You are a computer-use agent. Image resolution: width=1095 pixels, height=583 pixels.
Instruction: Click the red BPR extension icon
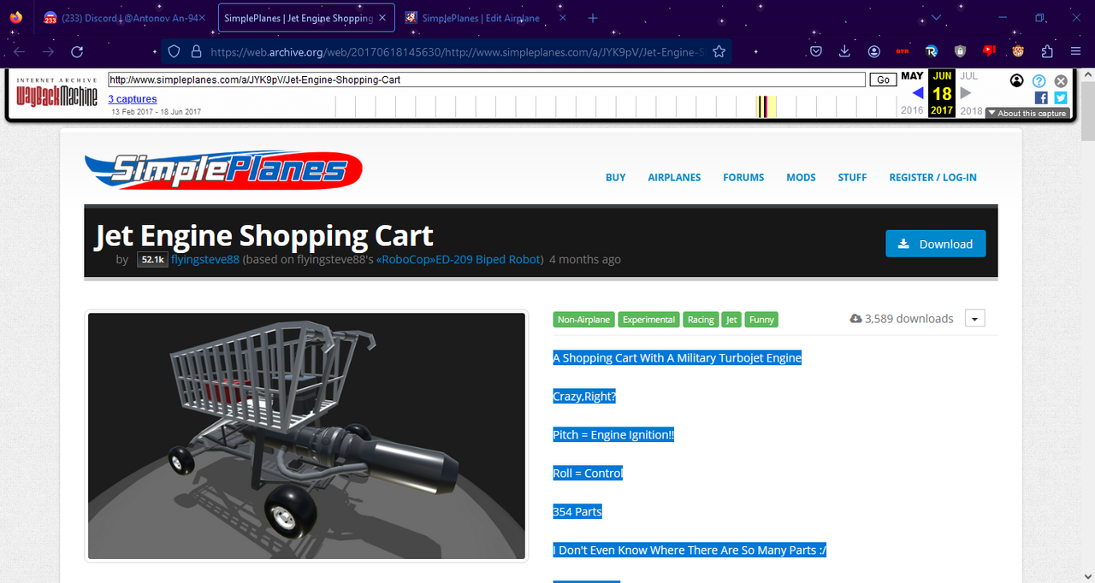coord(903,51)
